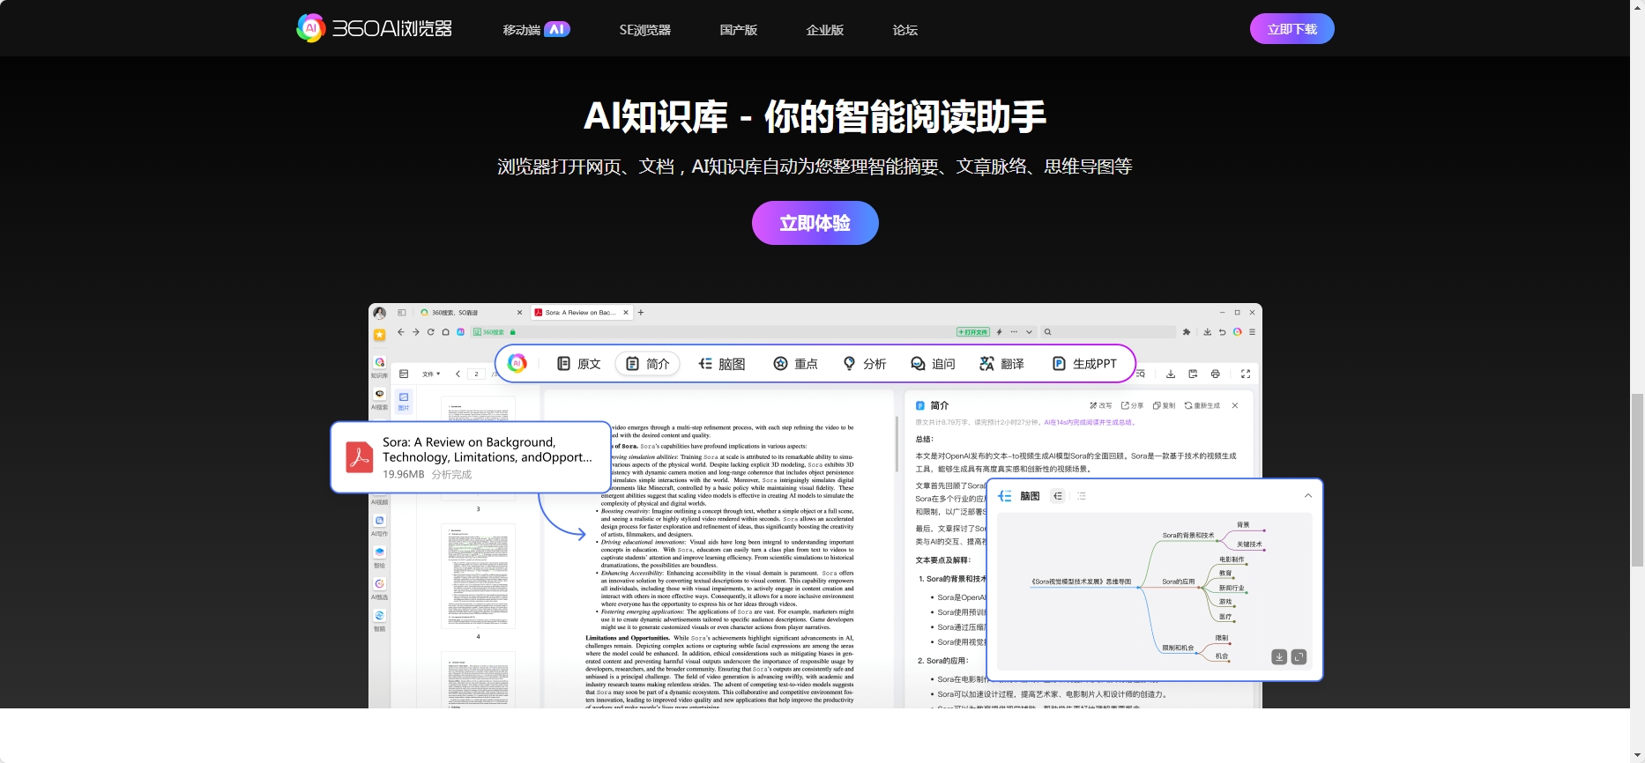
Task: Click 分享 in the 简介 panel
Action: (1132, 406)
